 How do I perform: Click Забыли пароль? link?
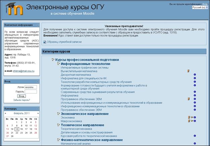point(22,100)
